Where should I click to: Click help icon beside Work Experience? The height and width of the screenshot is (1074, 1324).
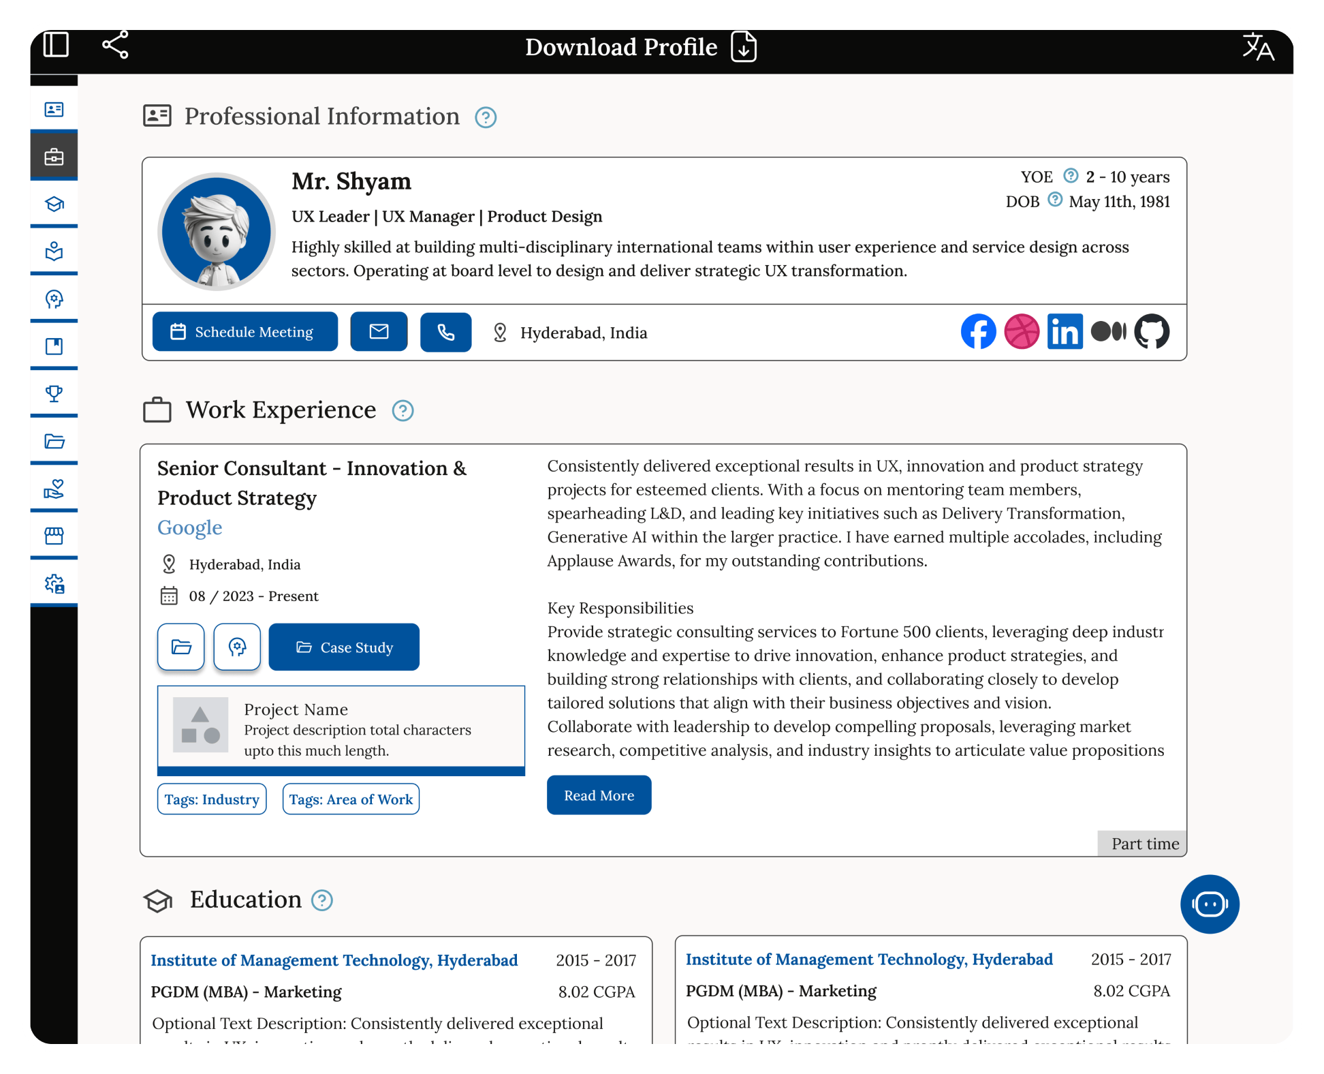(x=403, y=411)
